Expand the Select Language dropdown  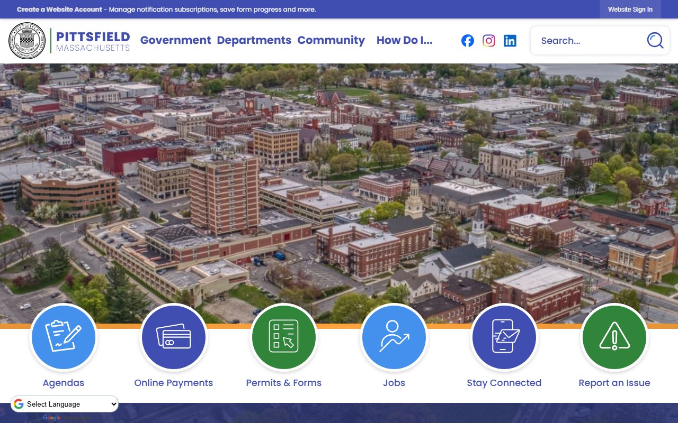tap(65, 404)
